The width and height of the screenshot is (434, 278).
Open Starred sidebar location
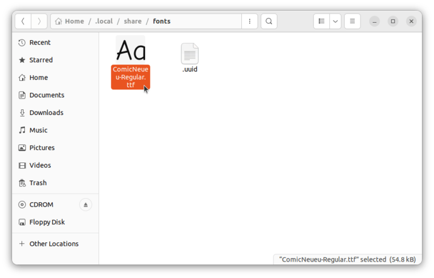pos(41,60)
